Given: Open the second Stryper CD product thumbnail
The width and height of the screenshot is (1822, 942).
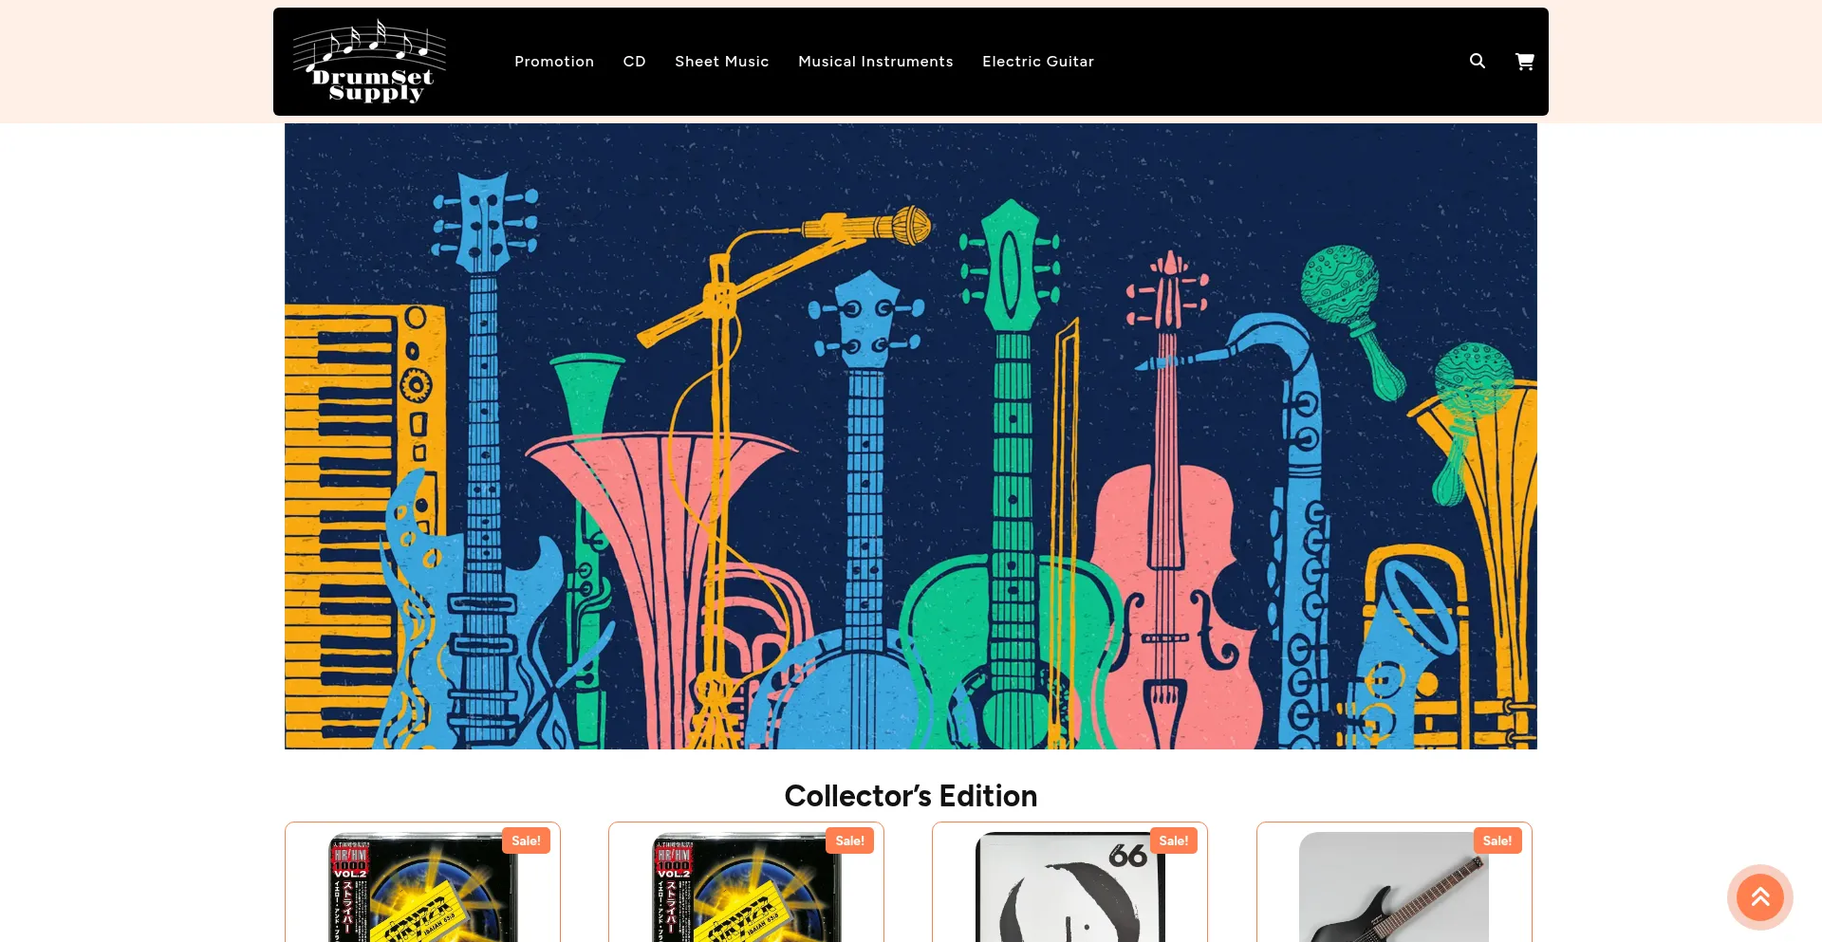Looking at the screenshot, I should click(x=746, y=887).
